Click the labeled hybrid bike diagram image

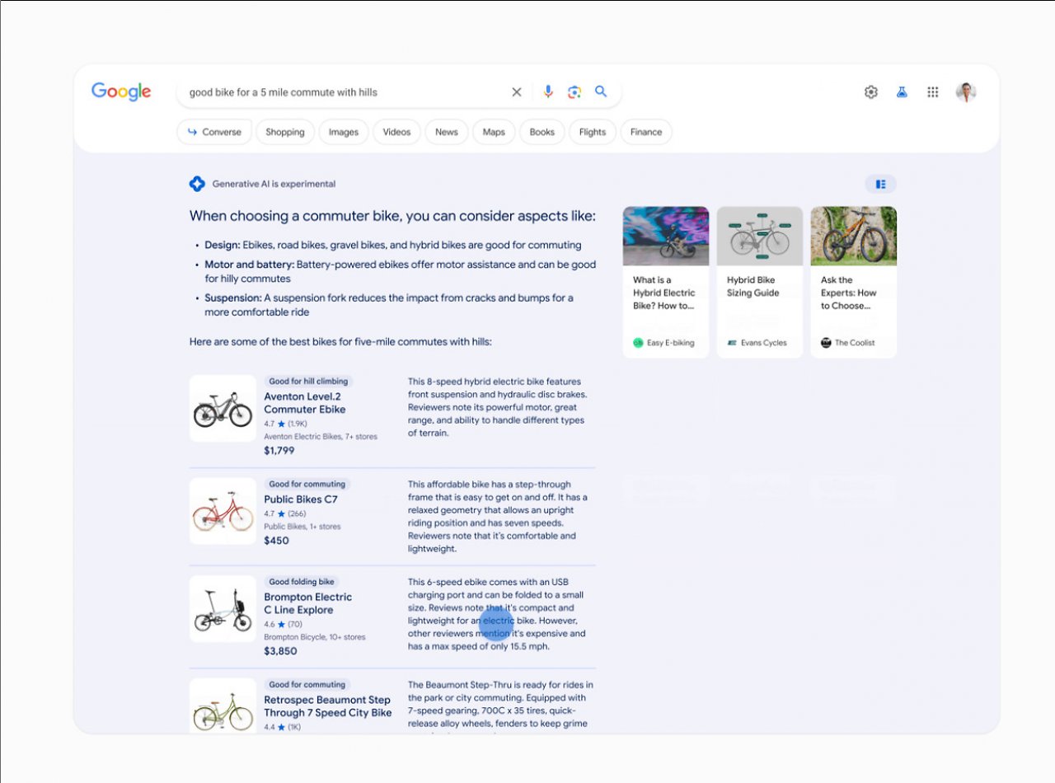pos(760,236)
